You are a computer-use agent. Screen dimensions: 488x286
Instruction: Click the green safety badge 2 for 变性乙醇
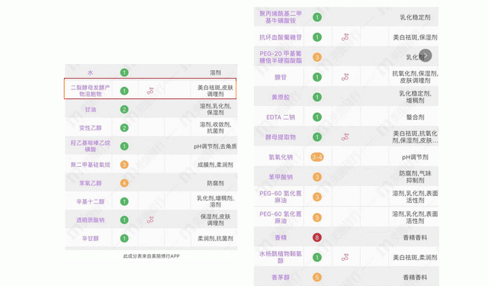point(124,127)
